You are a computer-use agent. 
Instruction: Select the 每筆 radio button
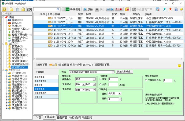[101, 79]
